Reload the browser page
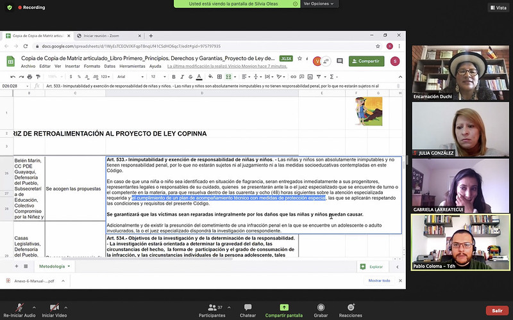513x320 pixels. click(26, 46)
